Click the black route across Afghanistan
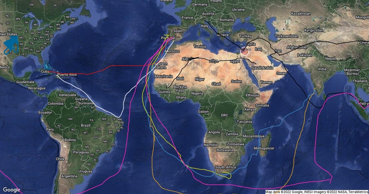Screen dimensions: 369x194 click(x=295, y=49)
